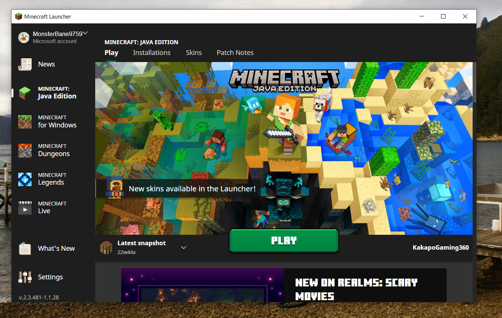Click the crafting table icon beside Latest snapshot
The image size is (502, 318).
(106, 247)
